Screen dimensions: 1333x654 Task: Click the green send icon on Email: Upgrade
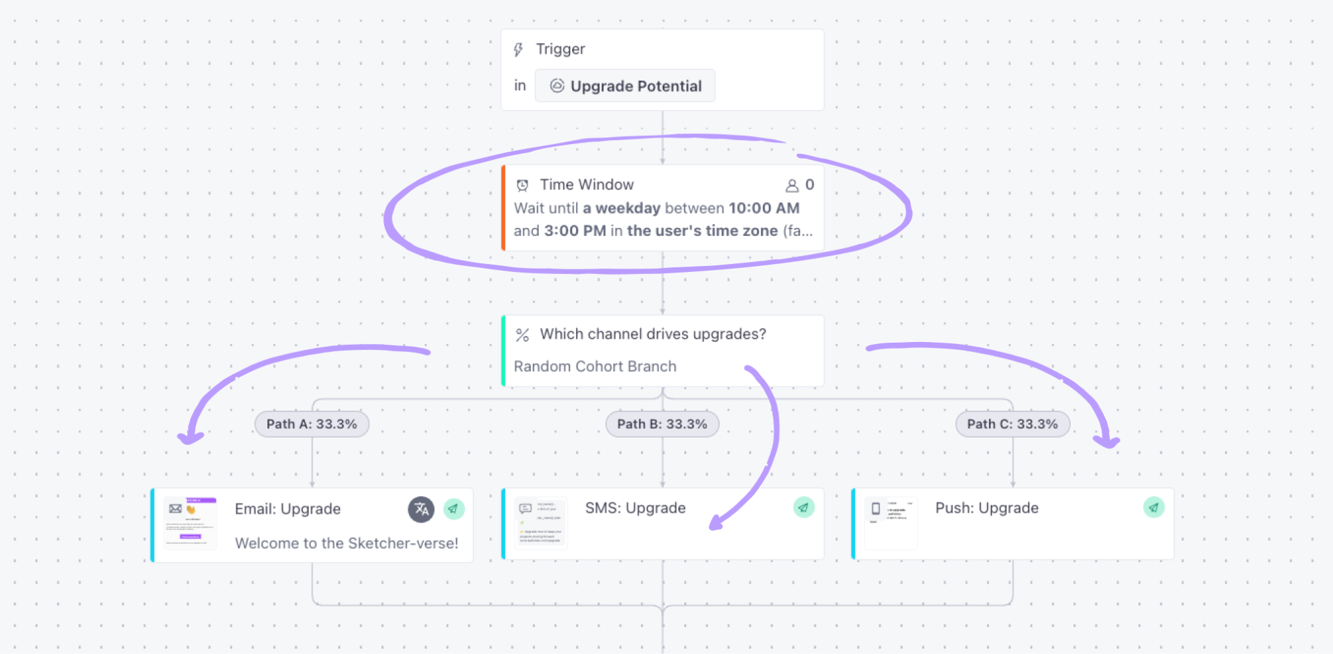(454, 509)
